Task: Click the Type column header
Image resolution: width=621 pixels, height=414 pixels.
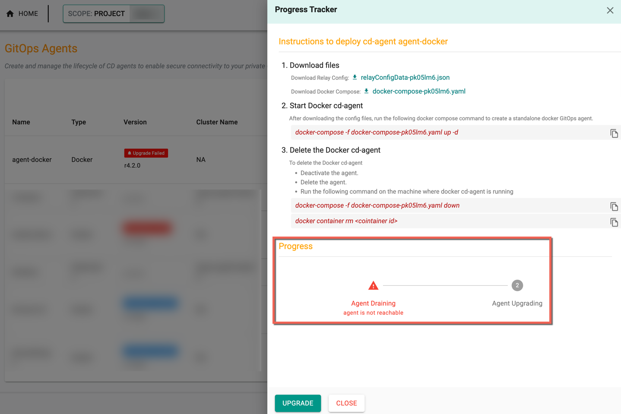Action: [x=79, y=122]
